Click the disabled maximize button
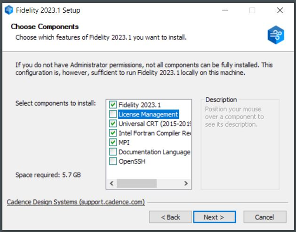This screenshot has width=296, height=232. (252, 10)
